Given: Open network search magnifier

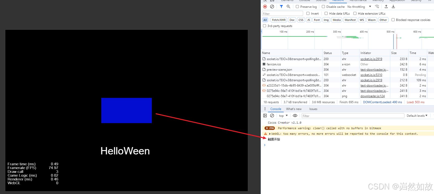Looking at the screenshot, I should 288,7.
